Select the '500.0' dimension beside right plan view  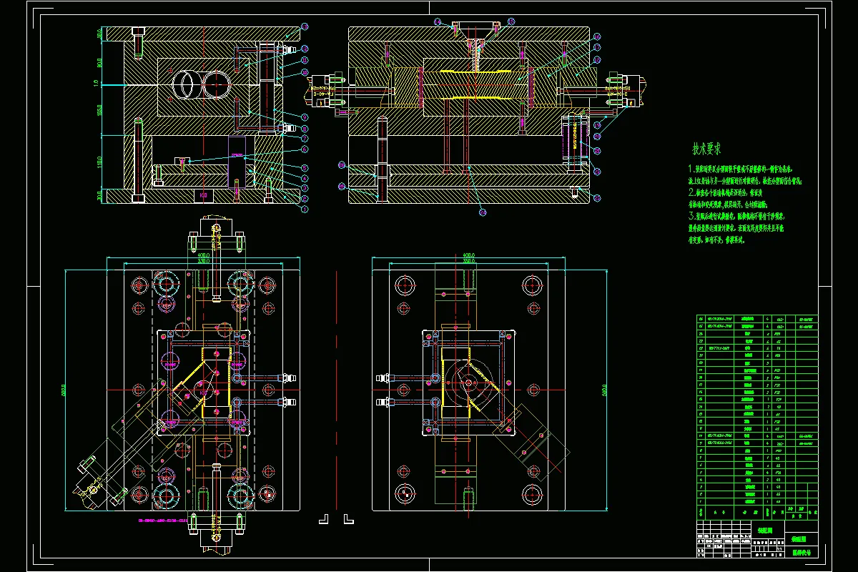[x=604, y=389]
